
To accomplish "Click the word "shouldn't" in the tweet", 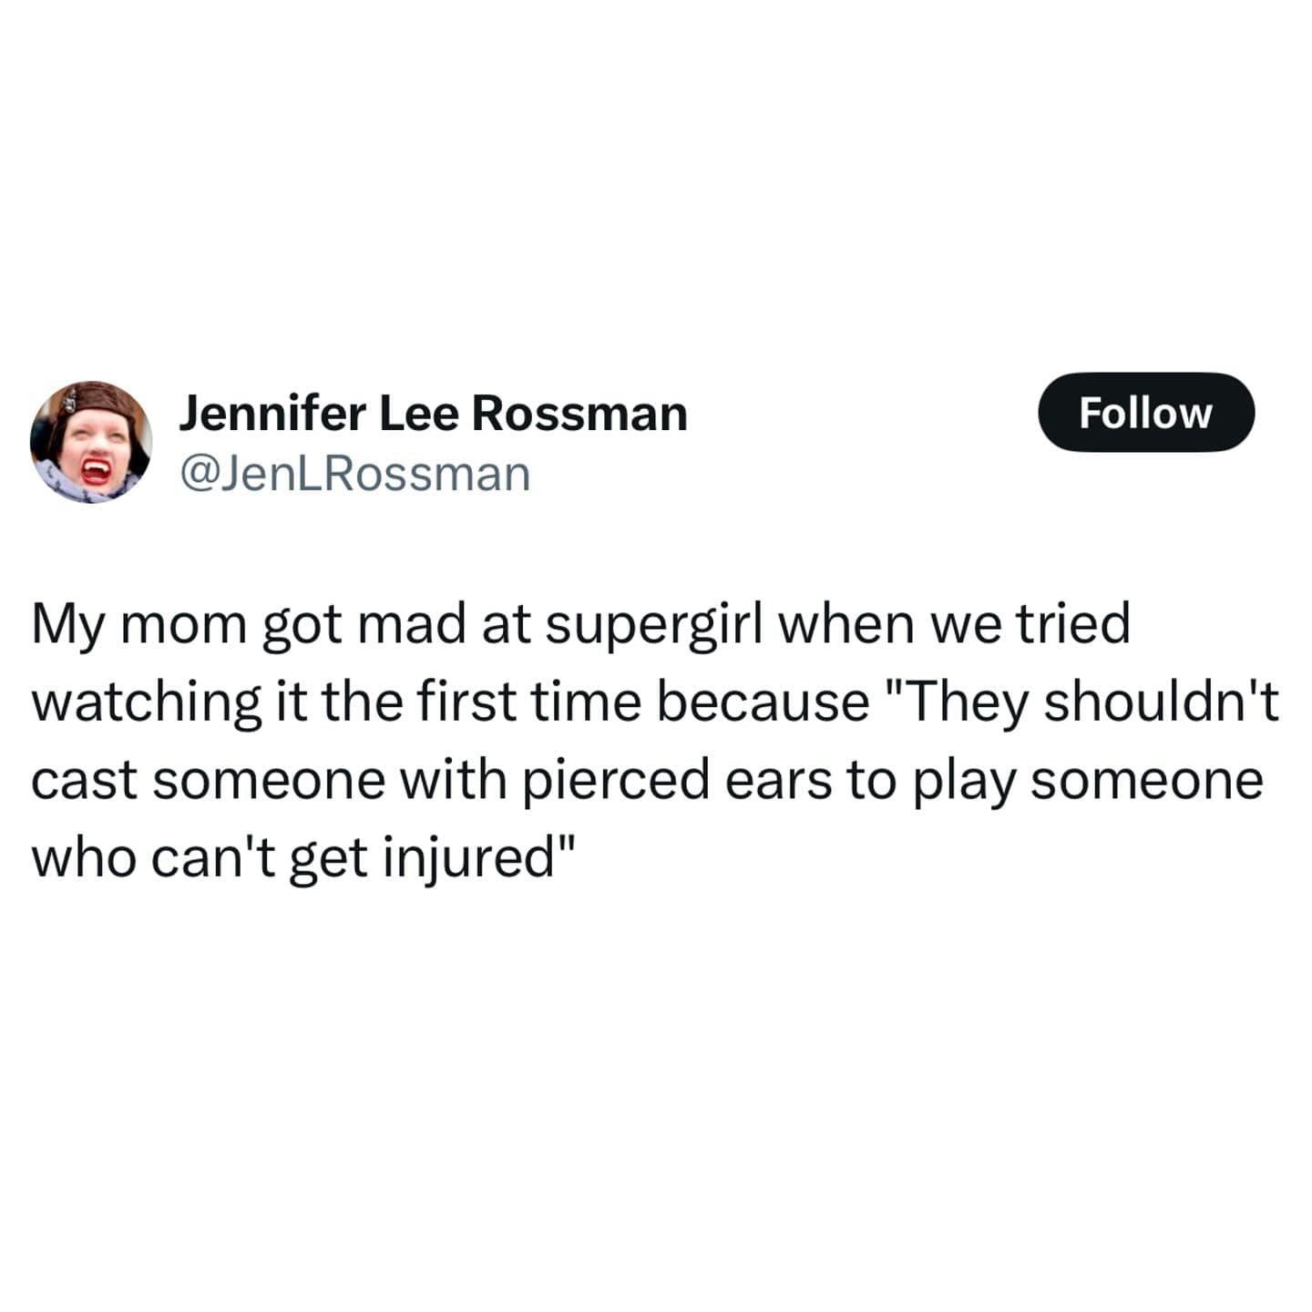I will pyautogui.click(x=1162, y=702).
